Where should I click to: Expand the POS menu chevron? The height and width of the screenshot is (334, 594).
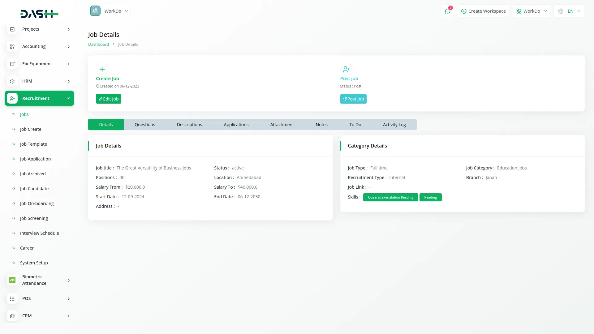[x=69, y=299]
